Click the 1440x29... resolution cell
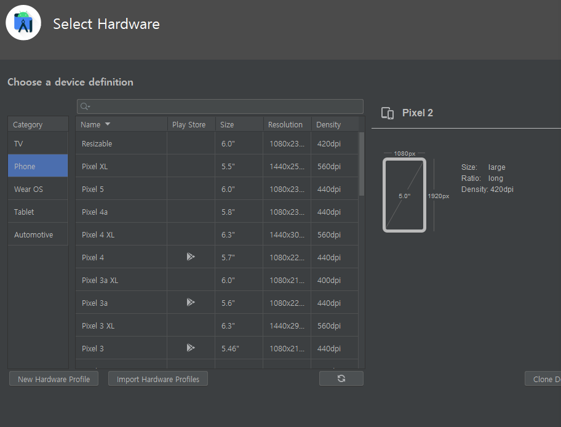 tap(287, 325)
